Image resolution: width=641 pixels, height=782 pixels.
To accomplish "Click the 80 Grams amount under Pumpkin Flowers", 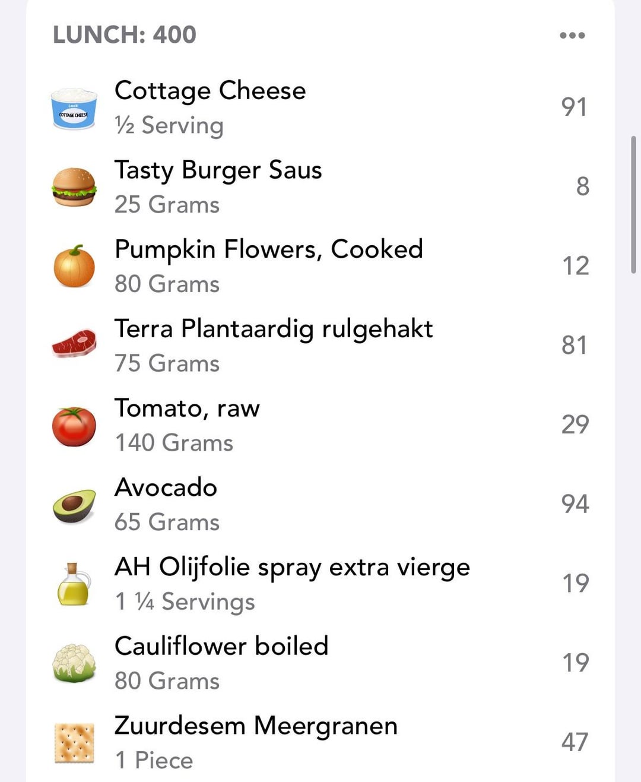I will [x=167, y=284].
